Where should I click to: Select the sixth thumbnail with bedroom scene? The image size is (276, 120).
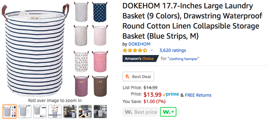(x=85, y=111)
